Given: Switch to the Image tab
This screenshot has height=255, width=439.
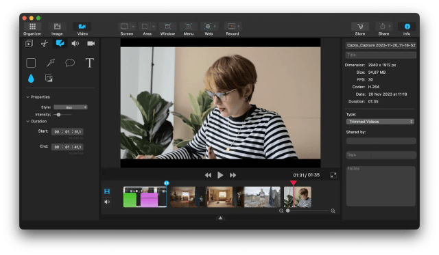Looking at the screenshot, I should point(57,29).
